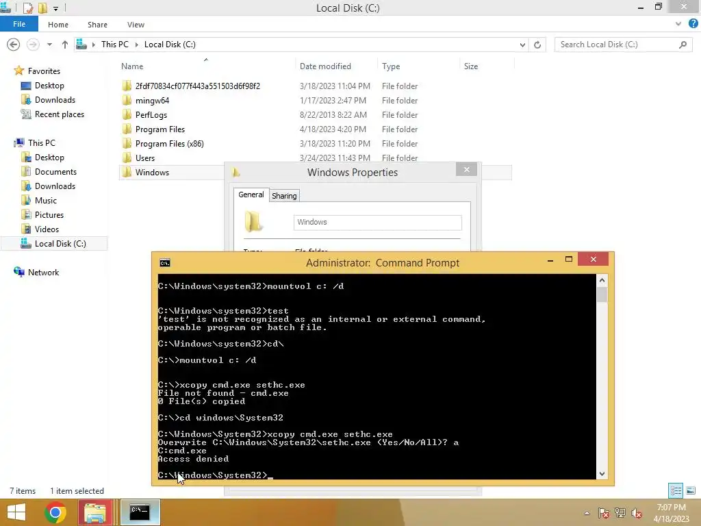Click the Users folder icon
This screenshot has width=701, height=526.
click(x=127, y=158)
